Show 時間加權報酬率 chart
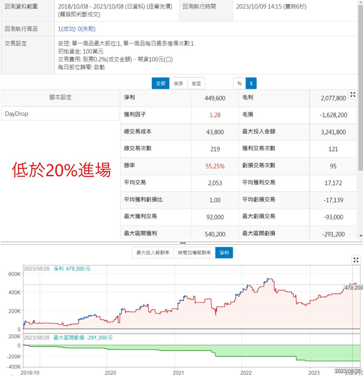Viewport: 363px width, 376px height. click(x=194, y=253)
